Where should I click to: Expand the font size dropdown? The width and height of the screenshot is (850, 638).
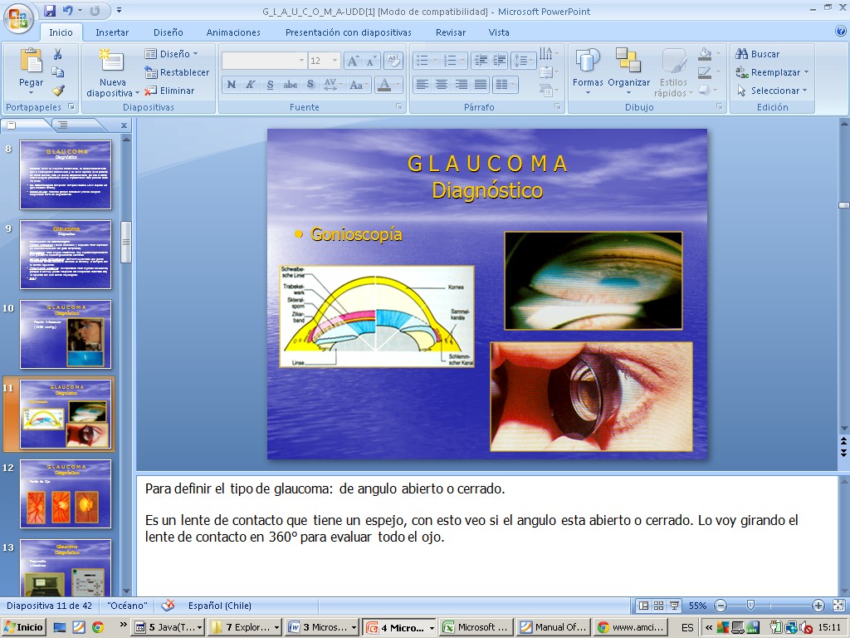pos(335,61)
